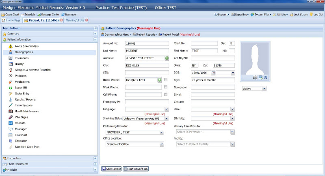Open the Demographics Menu
Screen dimensions: 325x176
(x=116, y=34)
